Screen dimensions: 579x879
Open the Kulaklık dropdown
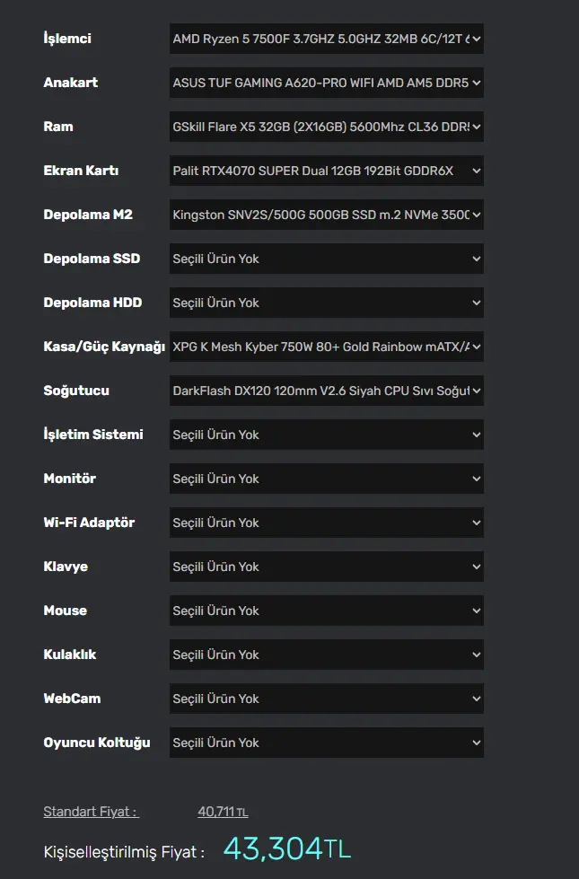(x=326, y=655)
